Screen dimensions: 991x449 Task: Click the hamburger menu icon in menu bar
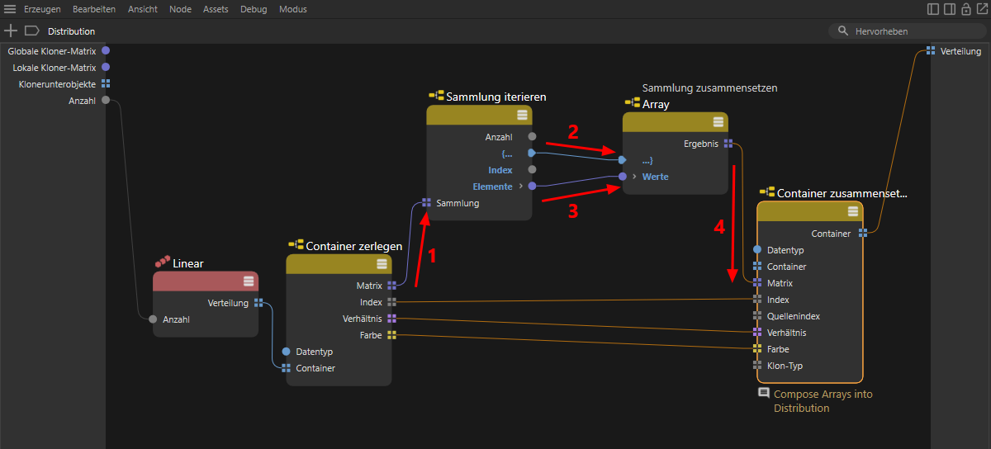point(10,9)
